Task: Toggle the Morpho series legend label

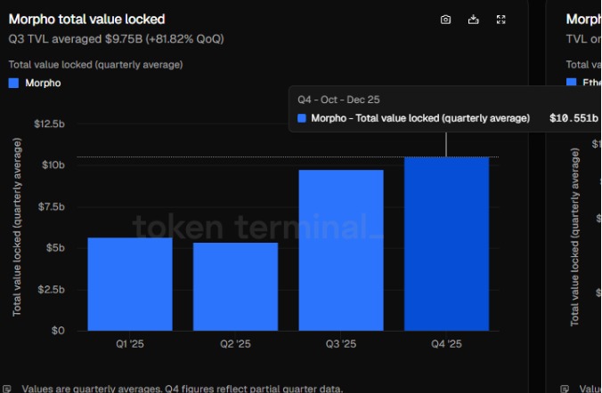Action: click(x=43, y=84)
